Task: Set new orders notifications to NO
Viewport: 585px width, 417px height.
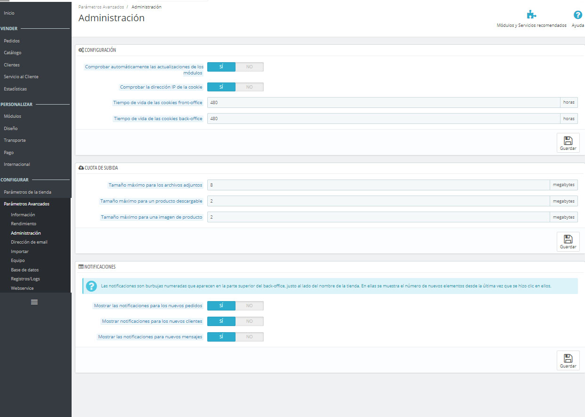Action: coord(250,306)
